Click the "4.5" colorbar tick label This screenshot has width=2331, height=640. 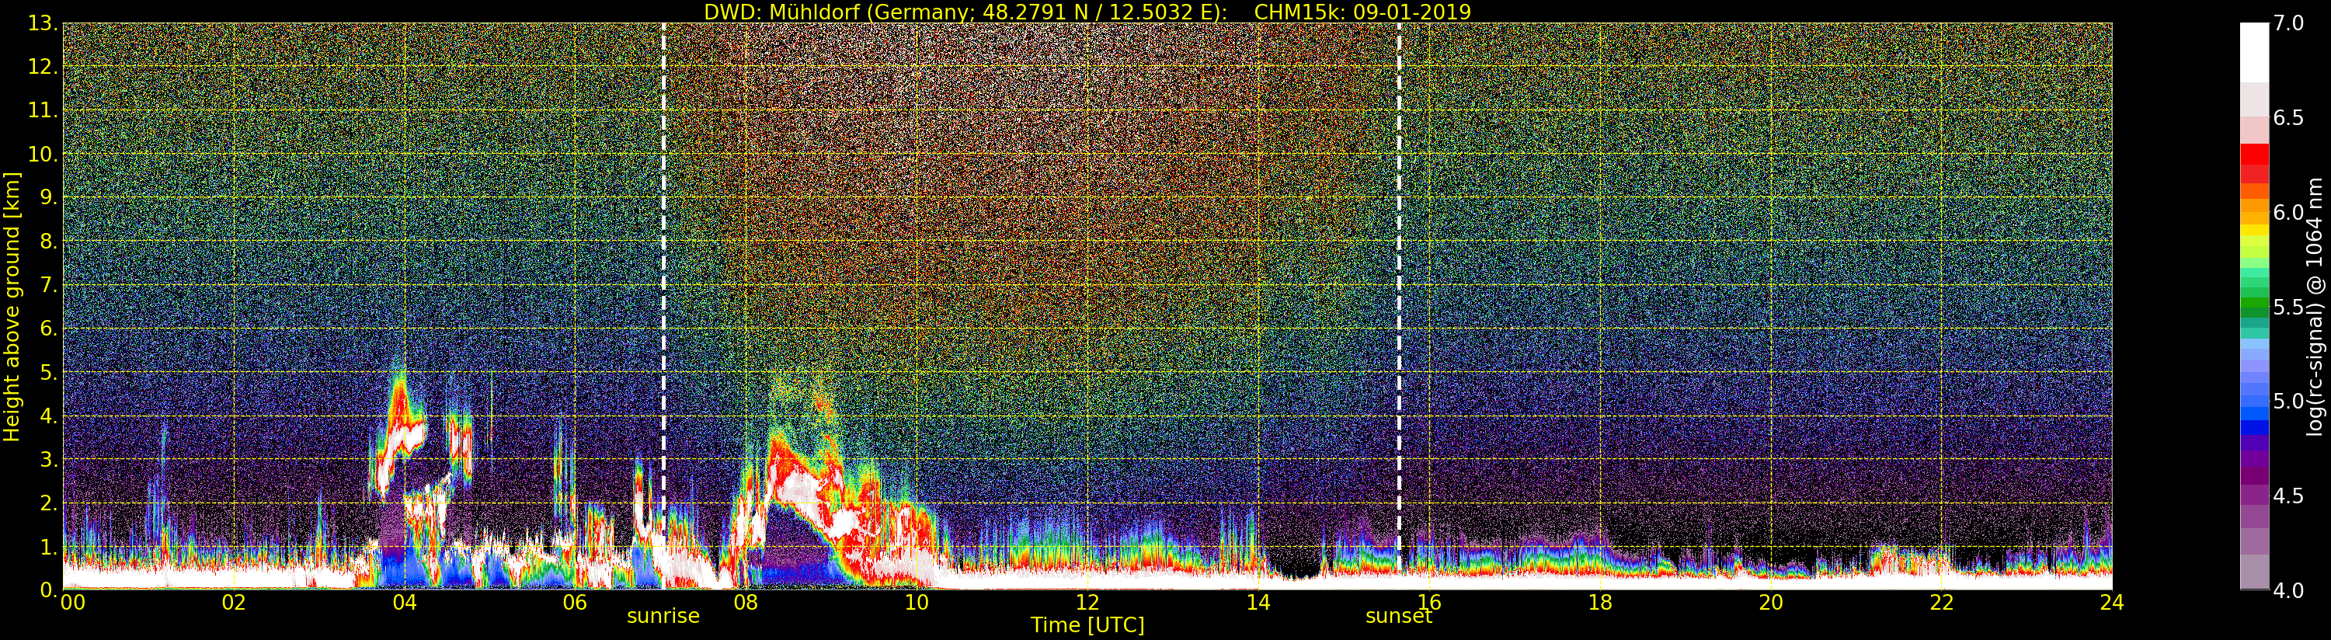tap(2288, 496)
